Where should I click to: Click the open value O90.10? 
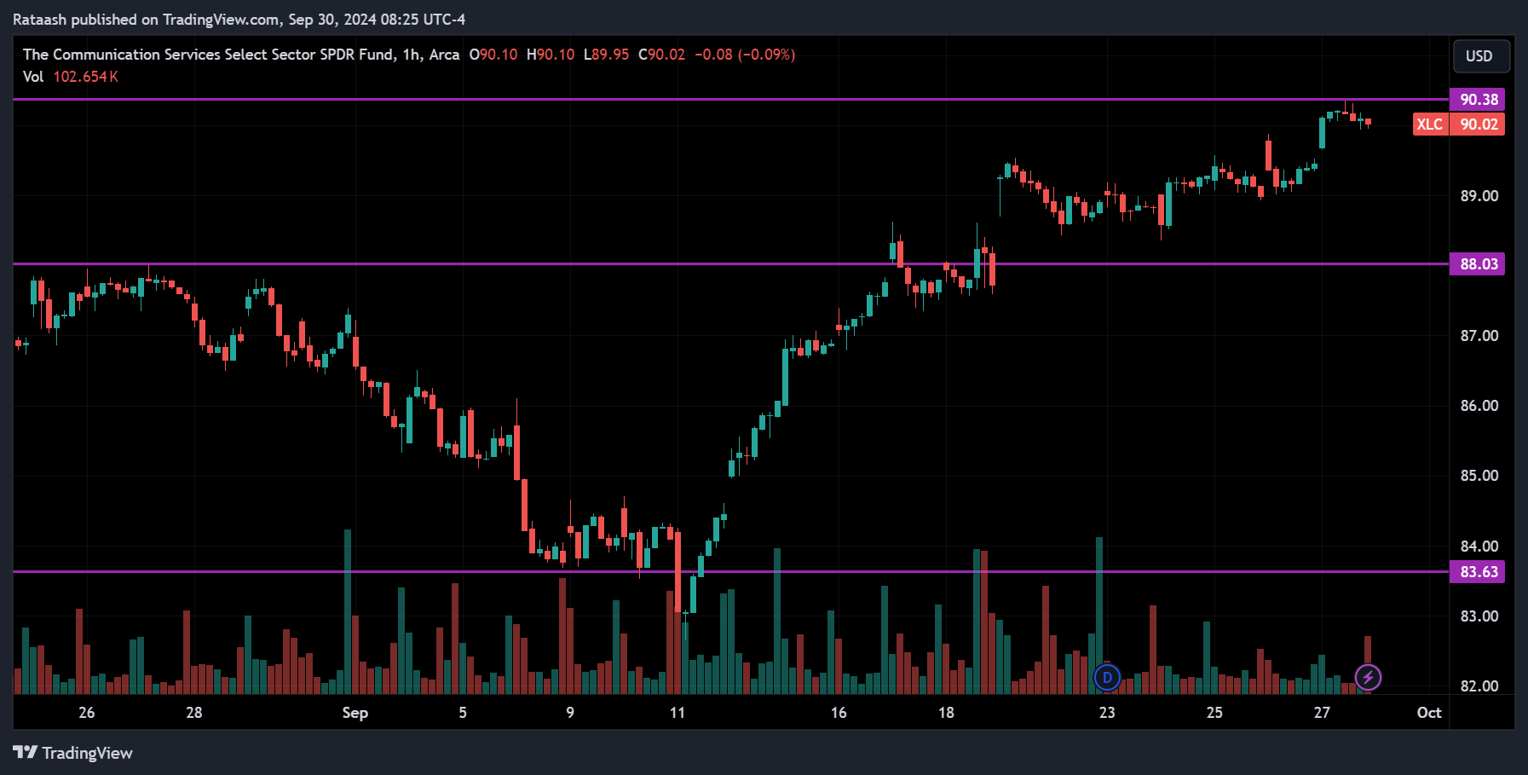click(x=493, y=55)
